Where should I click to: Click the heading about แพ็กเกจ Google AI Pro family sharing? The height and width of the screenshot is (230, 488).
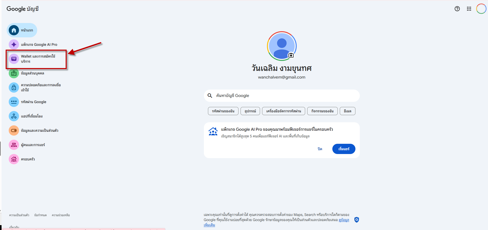[277, 129]
